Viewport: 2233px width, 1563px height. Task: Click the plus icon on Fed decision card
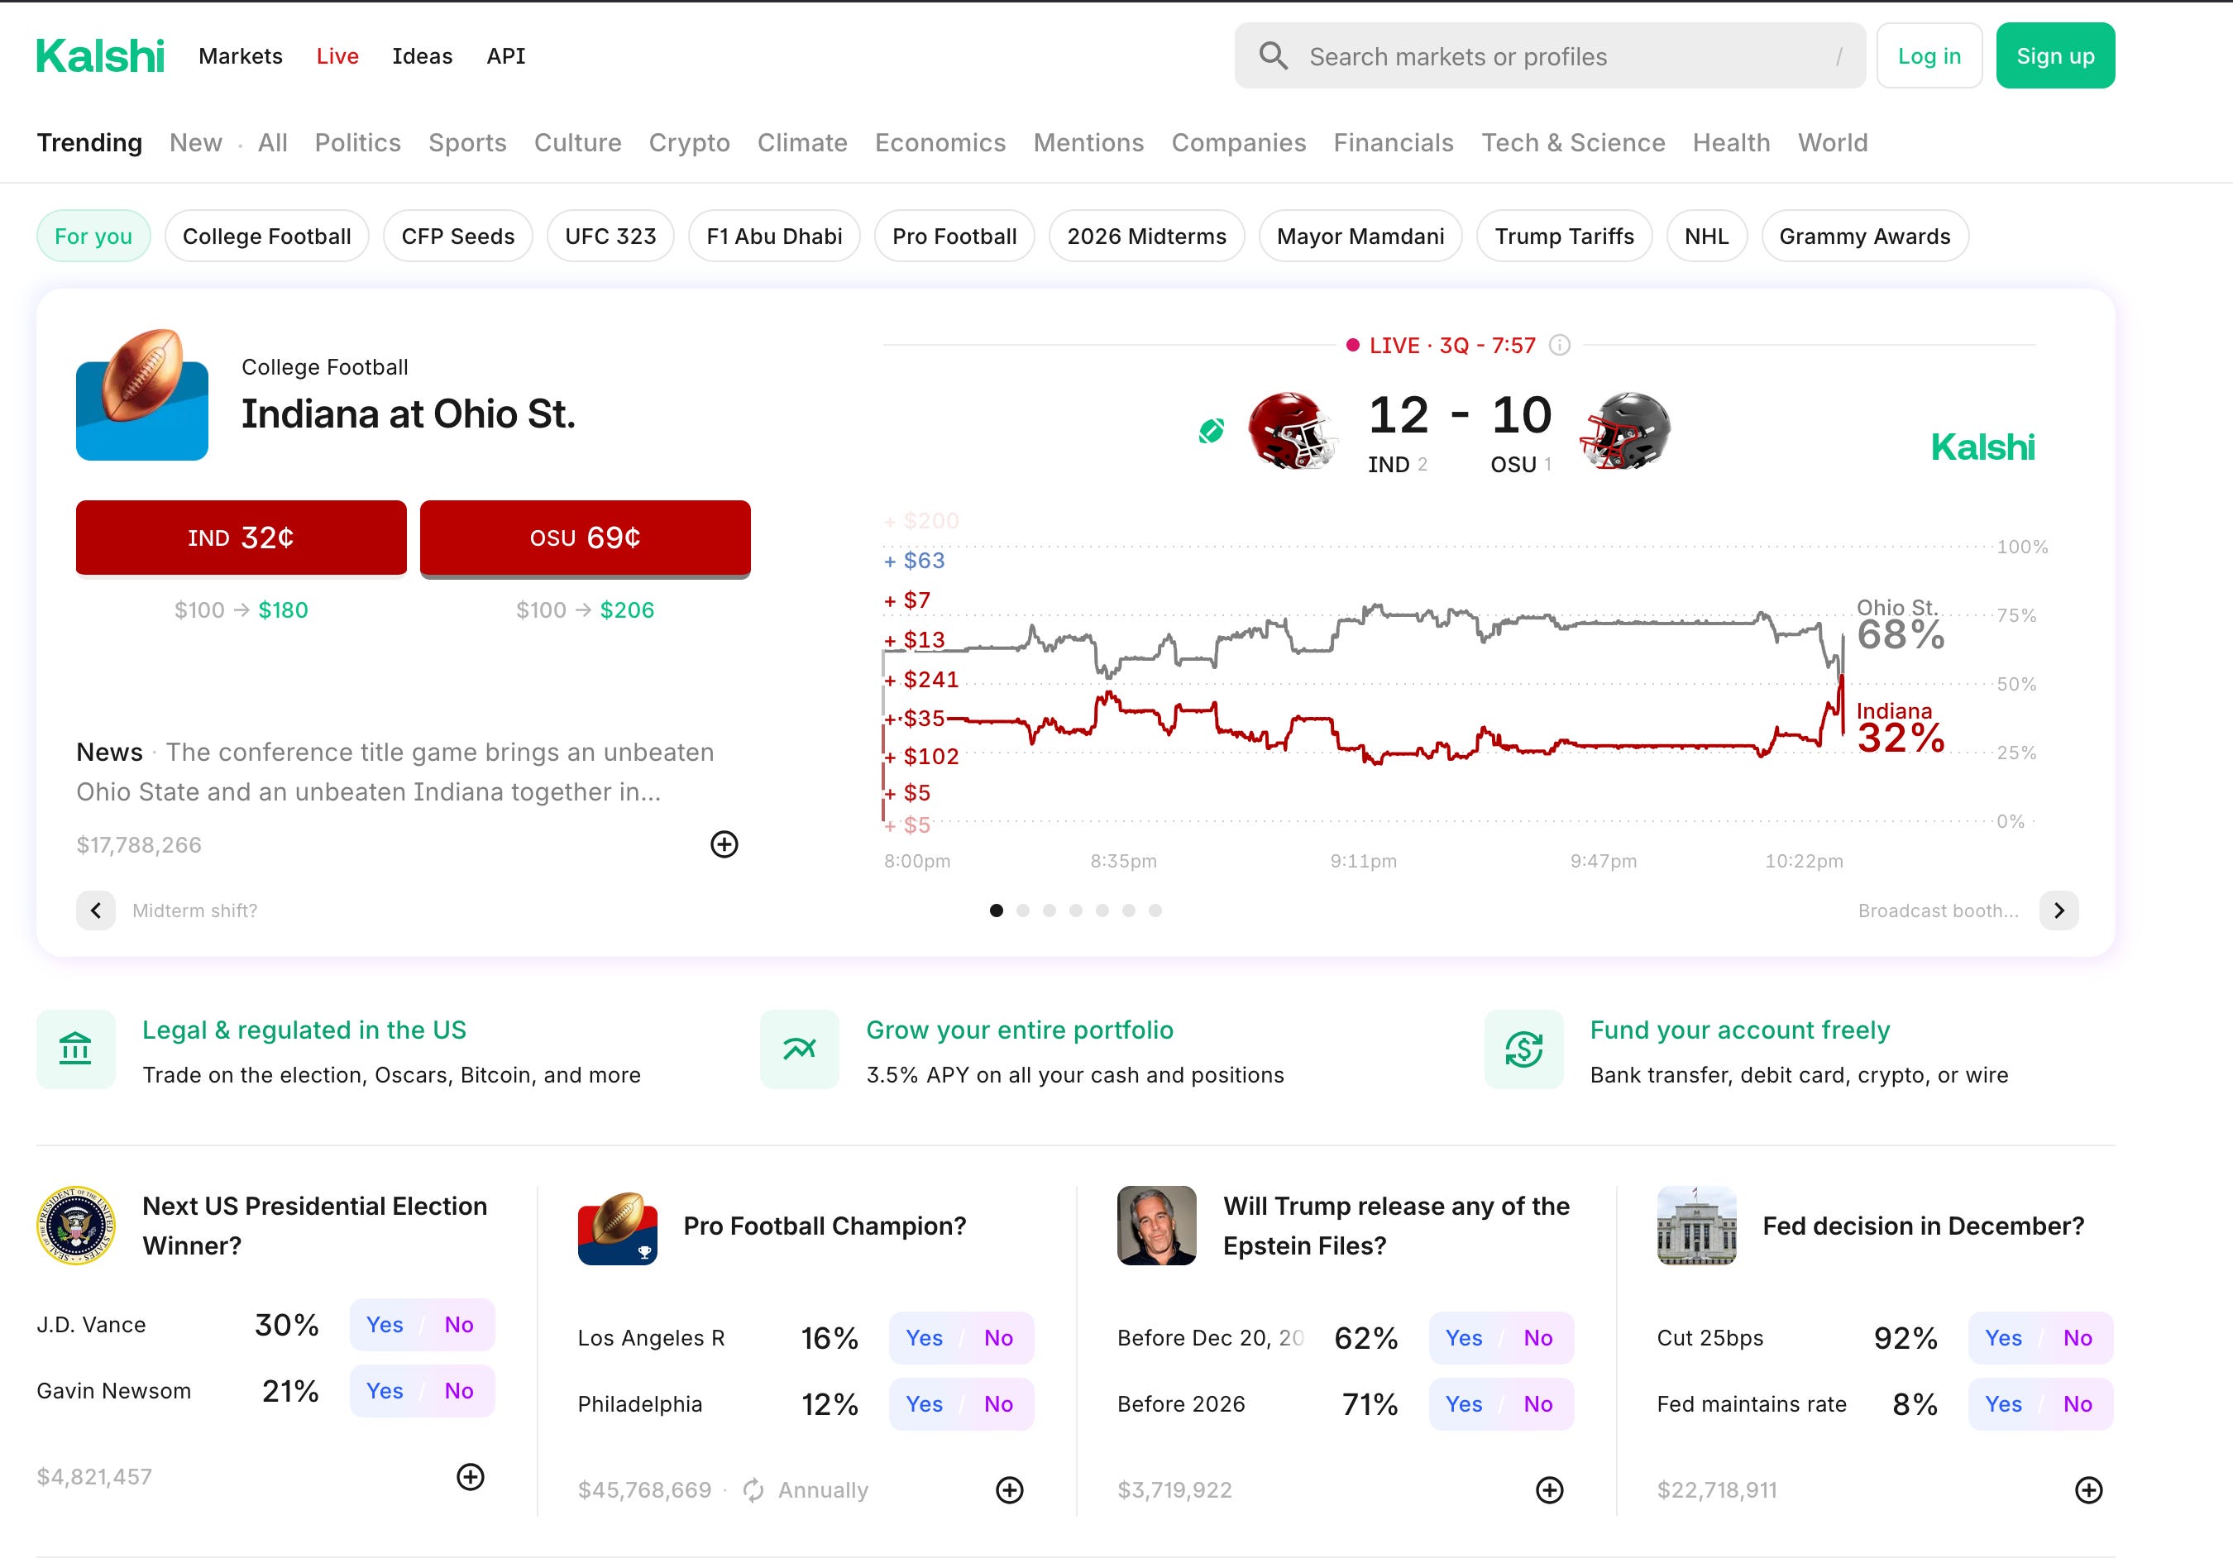[2088, 1490]
